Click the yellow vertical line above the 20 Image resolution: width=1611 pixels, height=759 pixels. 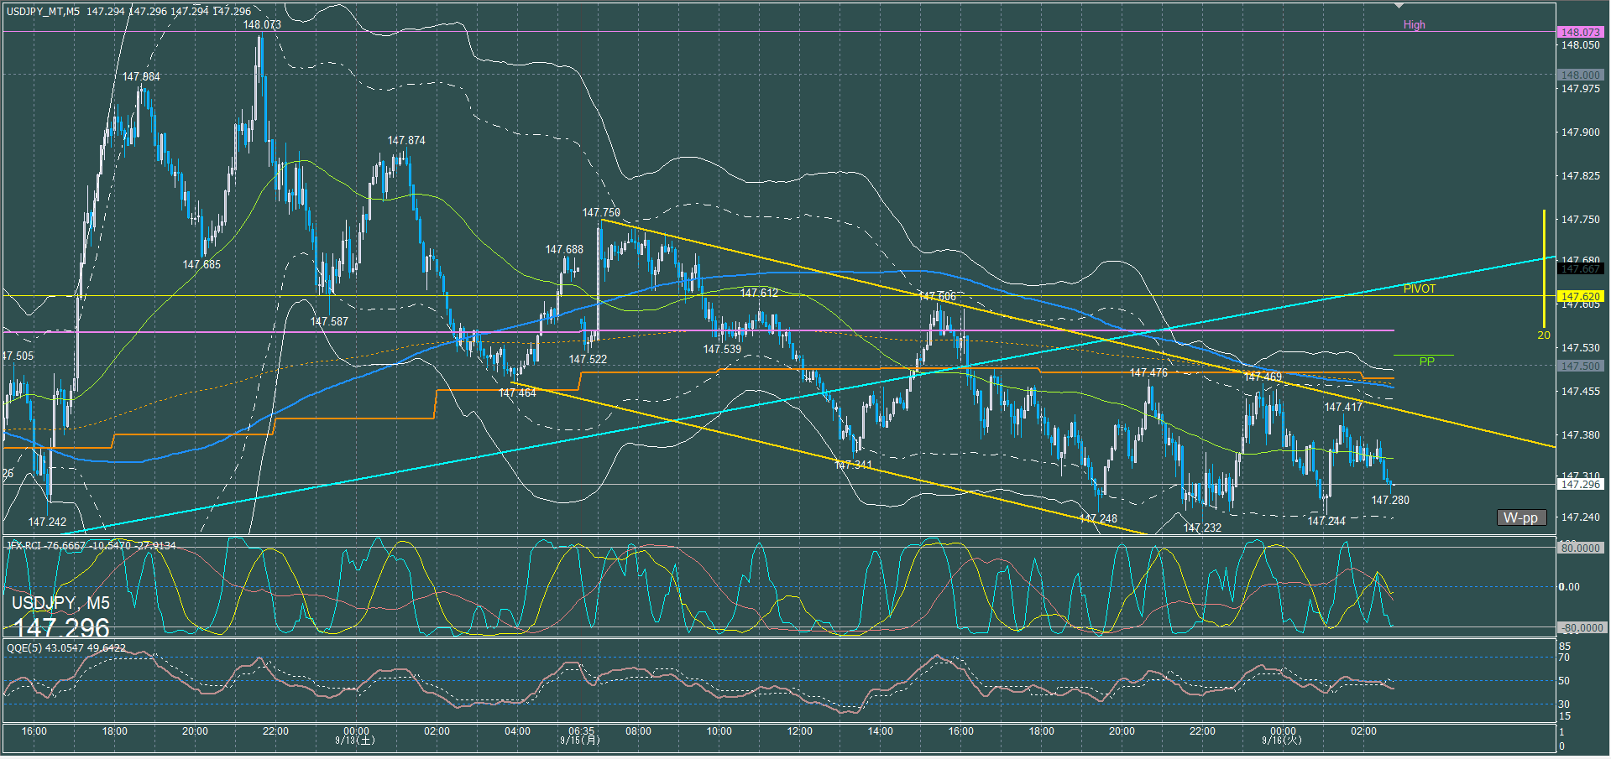[x=1544, y=268]
